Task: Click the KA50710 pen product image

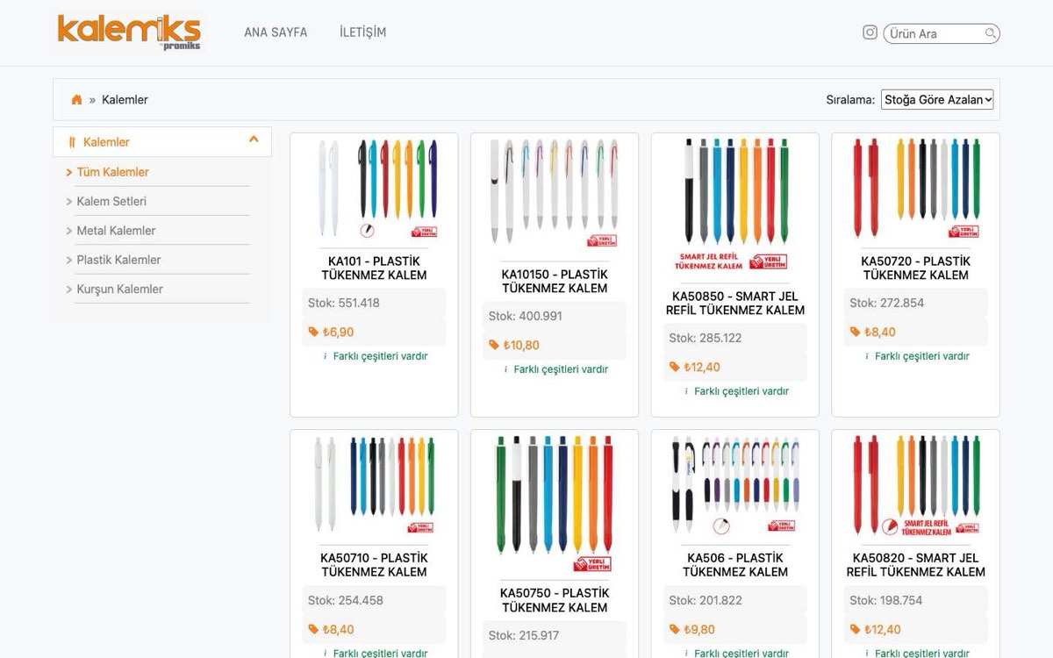Action: tap(374, 485)
